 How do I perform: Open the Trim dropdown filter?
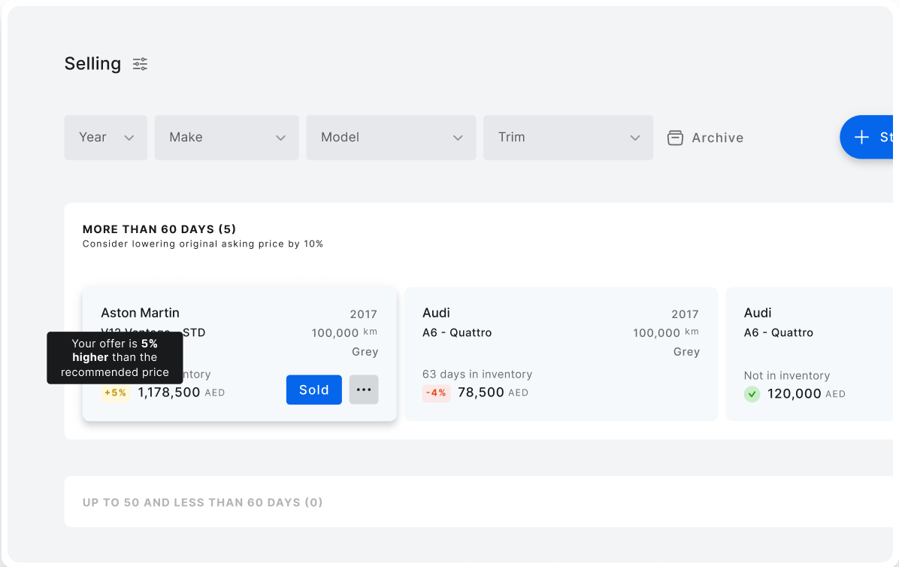[568, 137]
